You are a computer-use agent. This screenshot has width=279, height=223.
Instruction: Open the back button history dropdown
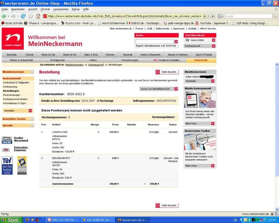tap(8, 16)
